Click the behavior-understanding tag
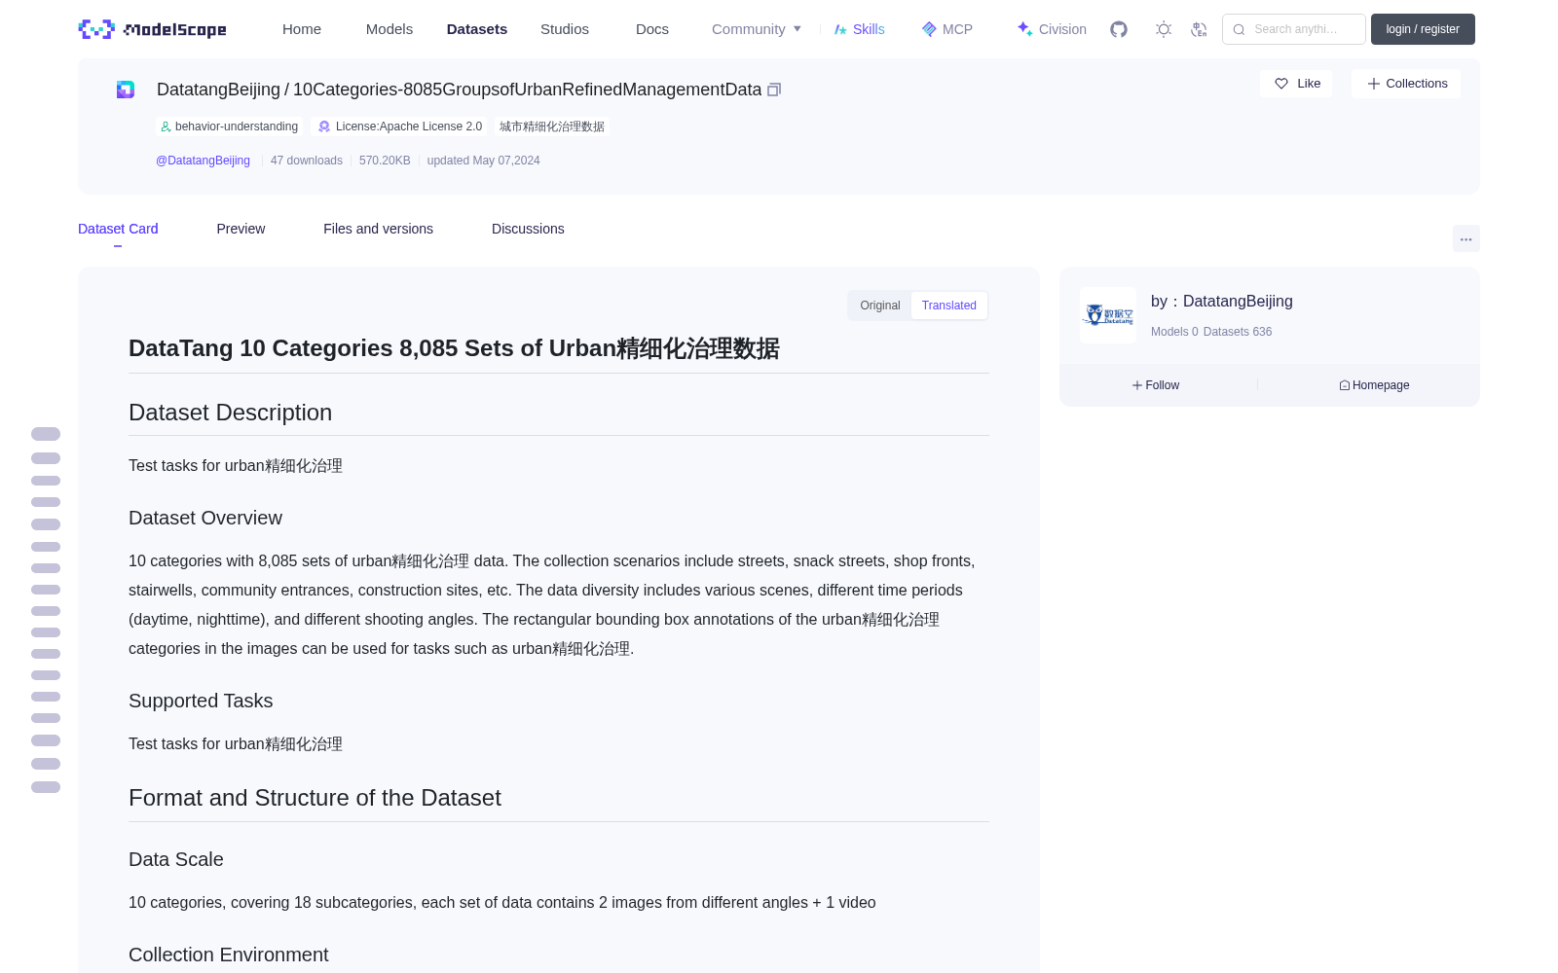The height and width of the screenshot is (973, 1558). [230, 126]
